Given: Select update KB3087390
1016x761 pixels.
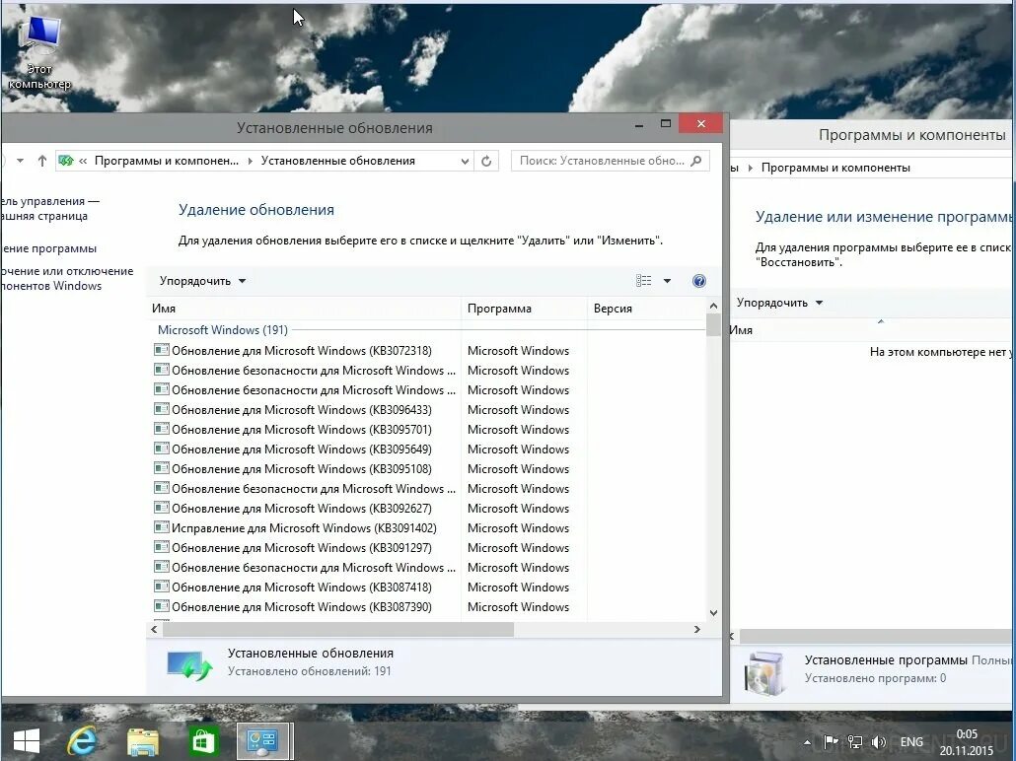Looking at the screenshot, I should coord(428,607).
